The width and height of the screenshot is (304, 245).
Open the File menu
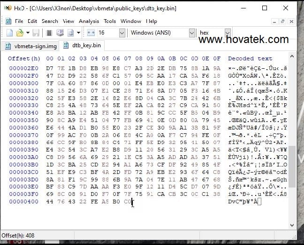tap(19, 21)
